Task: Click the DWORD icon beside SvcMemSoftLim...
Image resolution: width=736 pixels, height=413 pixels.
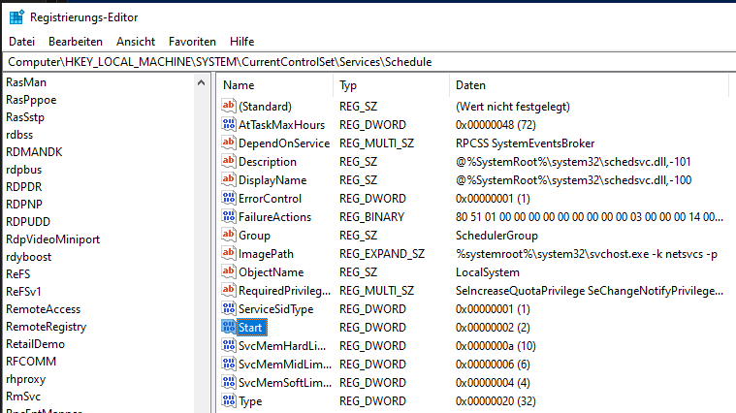Action: coord(229,383)
